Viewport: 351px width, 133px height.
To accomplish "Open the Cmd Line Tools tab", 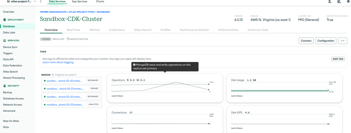I will [x=258, y=30].
